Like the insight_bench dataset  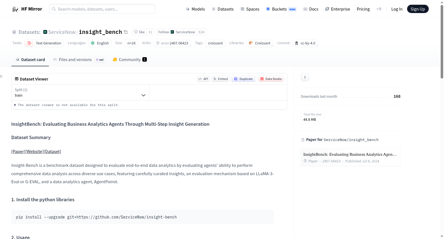139,32
